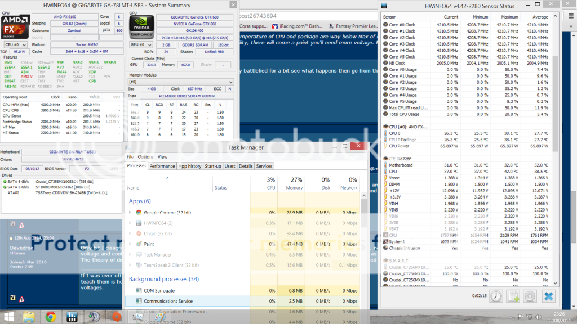Switch to the Details tab

[246, 166]
